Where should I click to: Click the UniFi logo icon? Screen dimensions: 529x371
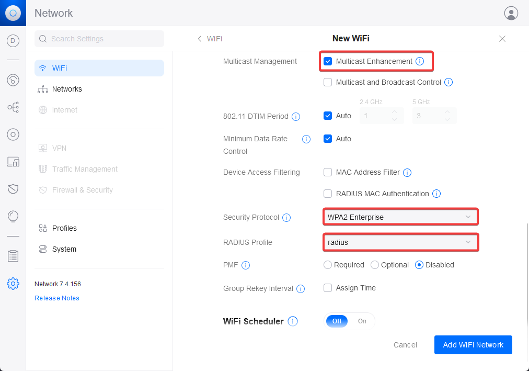click(x=13, y=13)
